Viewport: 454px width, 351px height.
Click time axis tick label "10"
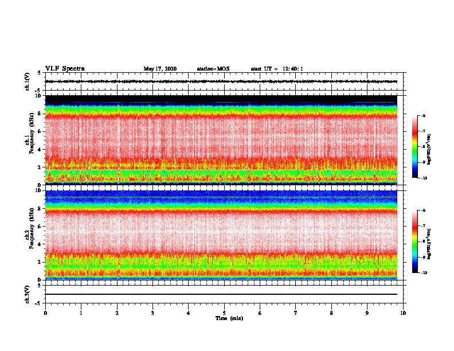click(x=403, y=313)
